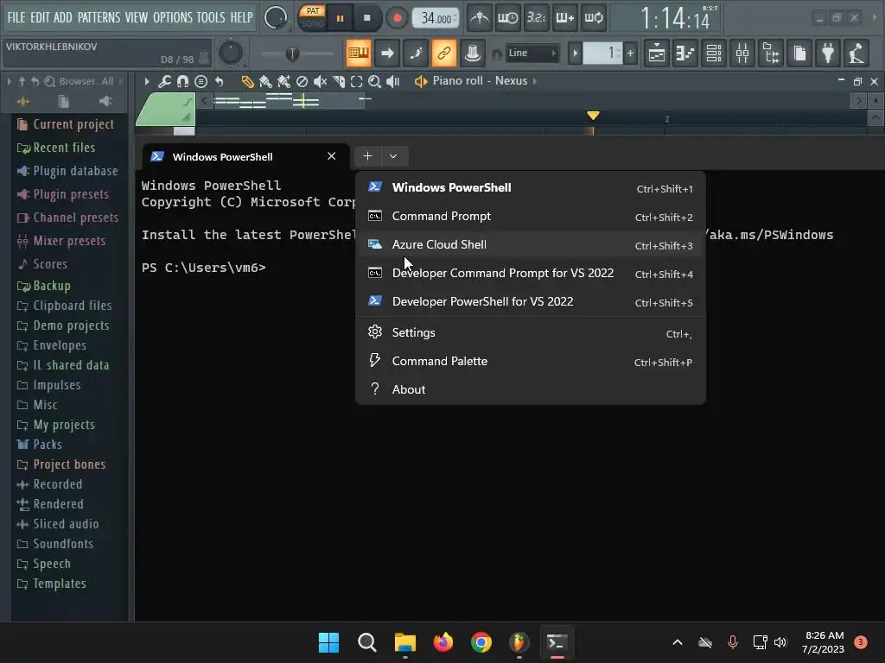885x663 pixels.
Task: Open the piano roll view icon
Action: click(x=685, y=54)
